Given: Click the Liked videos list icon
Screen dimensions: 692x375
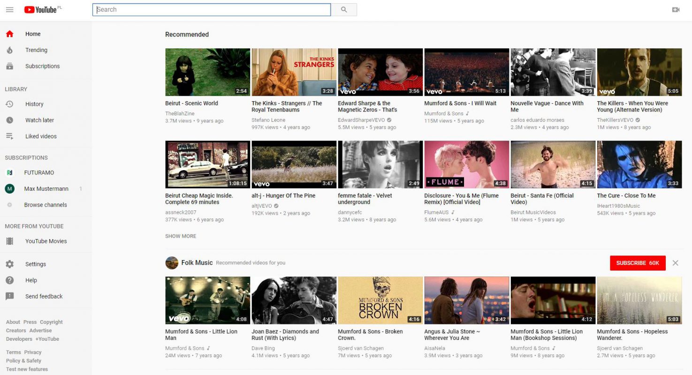Looking at the screenshot, I should click(x=9, y=136).
